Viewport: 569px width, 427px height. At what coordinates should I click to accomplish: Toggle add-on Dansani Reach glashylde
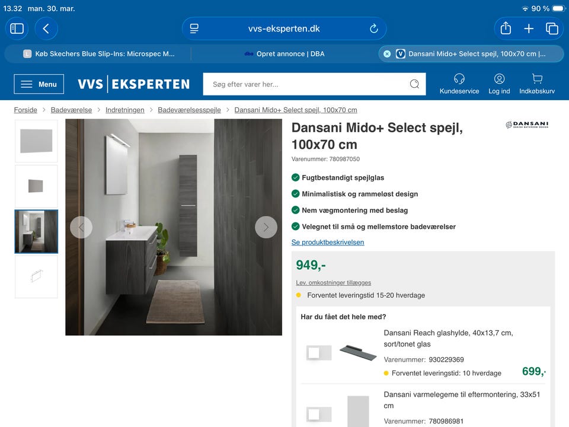click(x=319, y=352)
